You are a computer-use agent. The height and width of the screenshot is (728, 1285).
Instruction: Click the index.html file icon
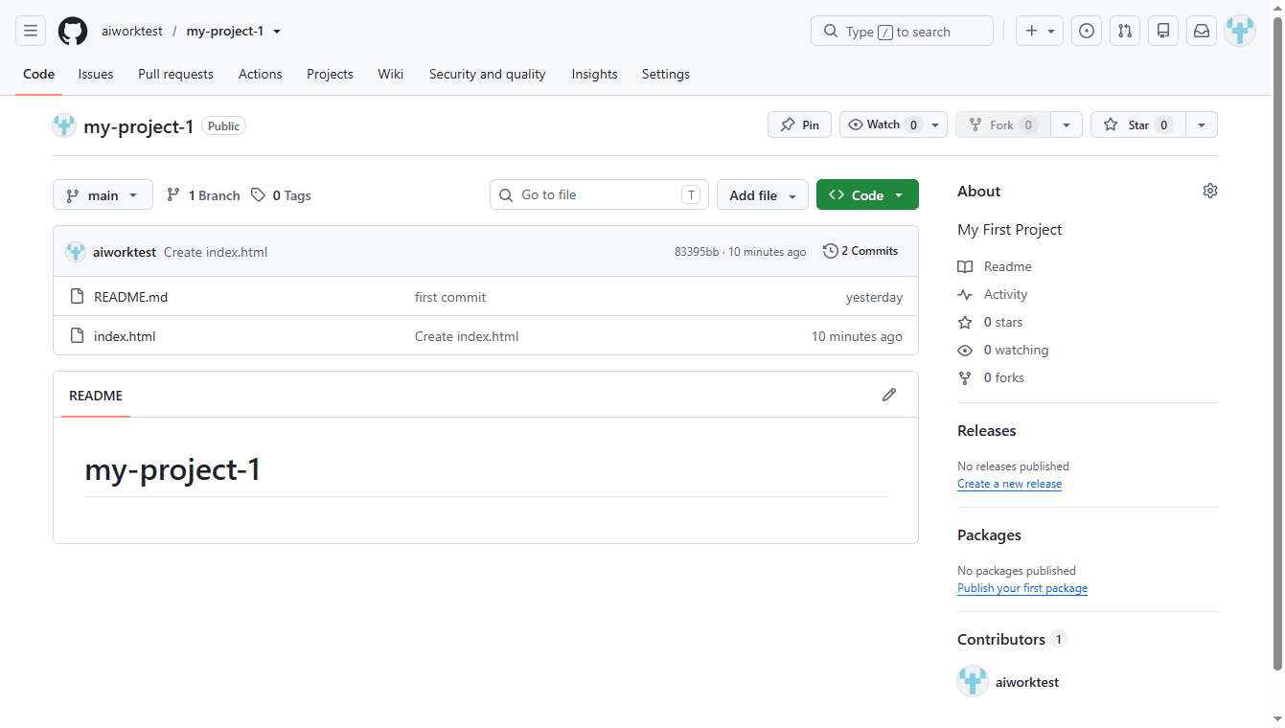click(78, 336)
